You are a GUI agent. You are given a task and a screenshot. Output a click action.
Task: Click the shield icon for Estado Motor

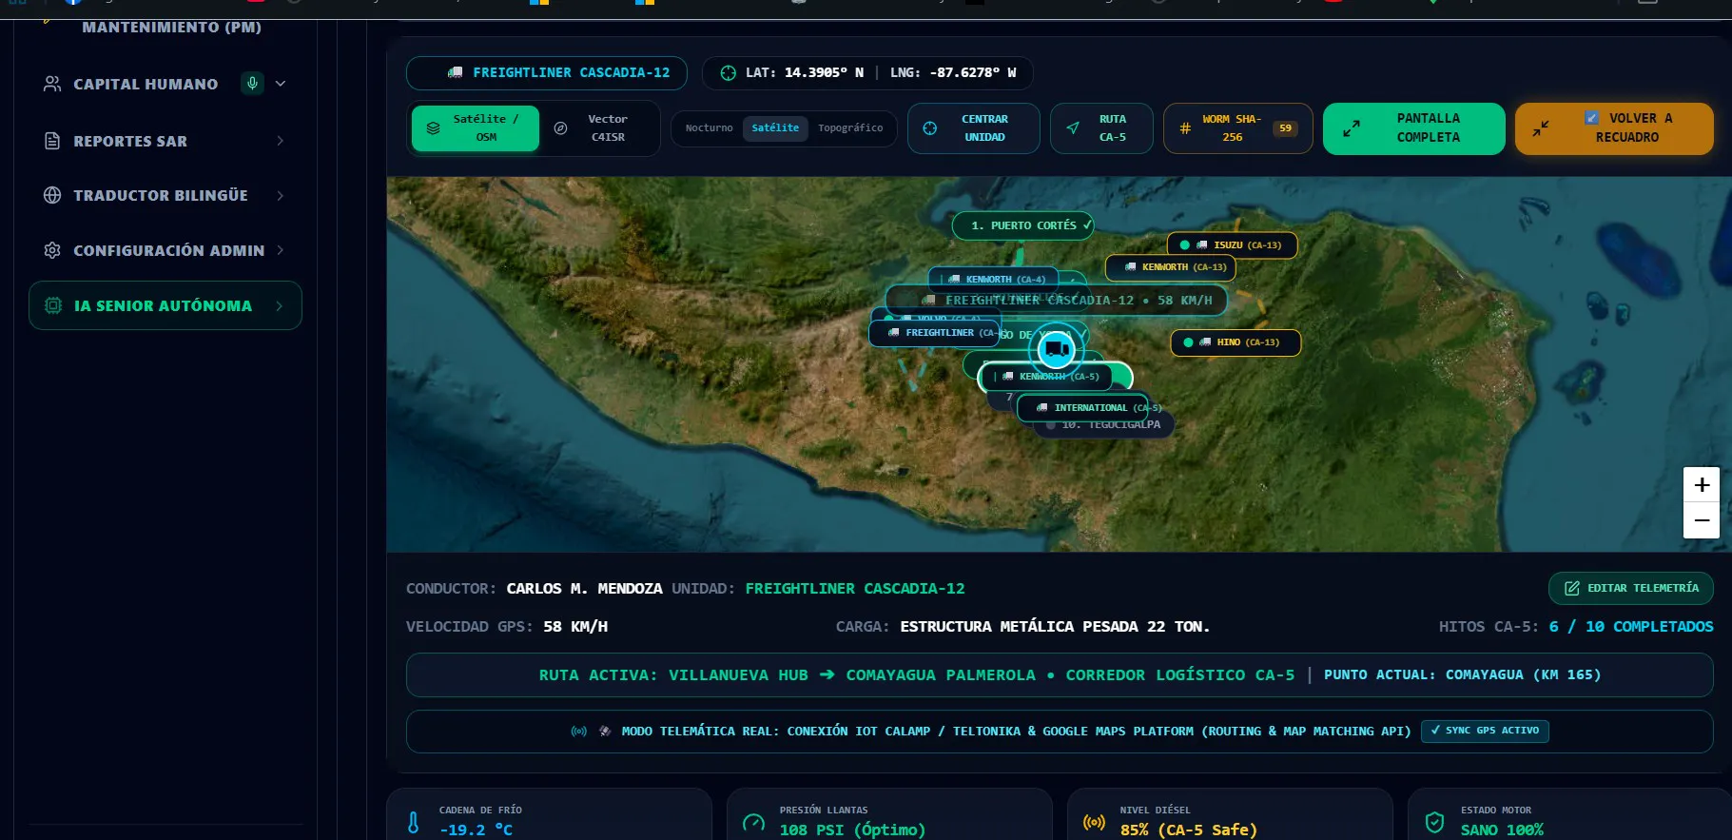point(1434,822)
